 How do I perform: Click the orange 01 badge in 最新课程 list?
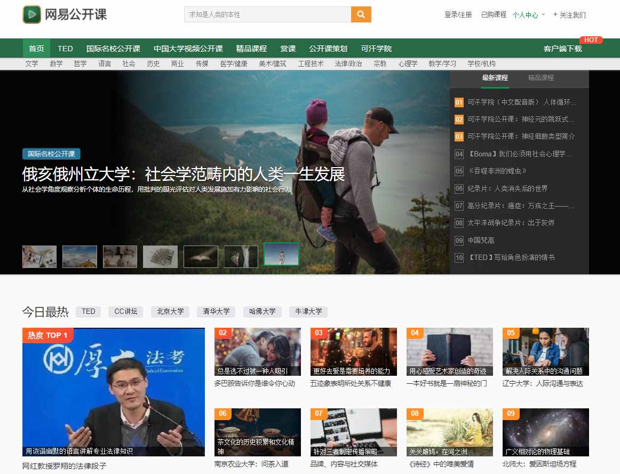459,102
